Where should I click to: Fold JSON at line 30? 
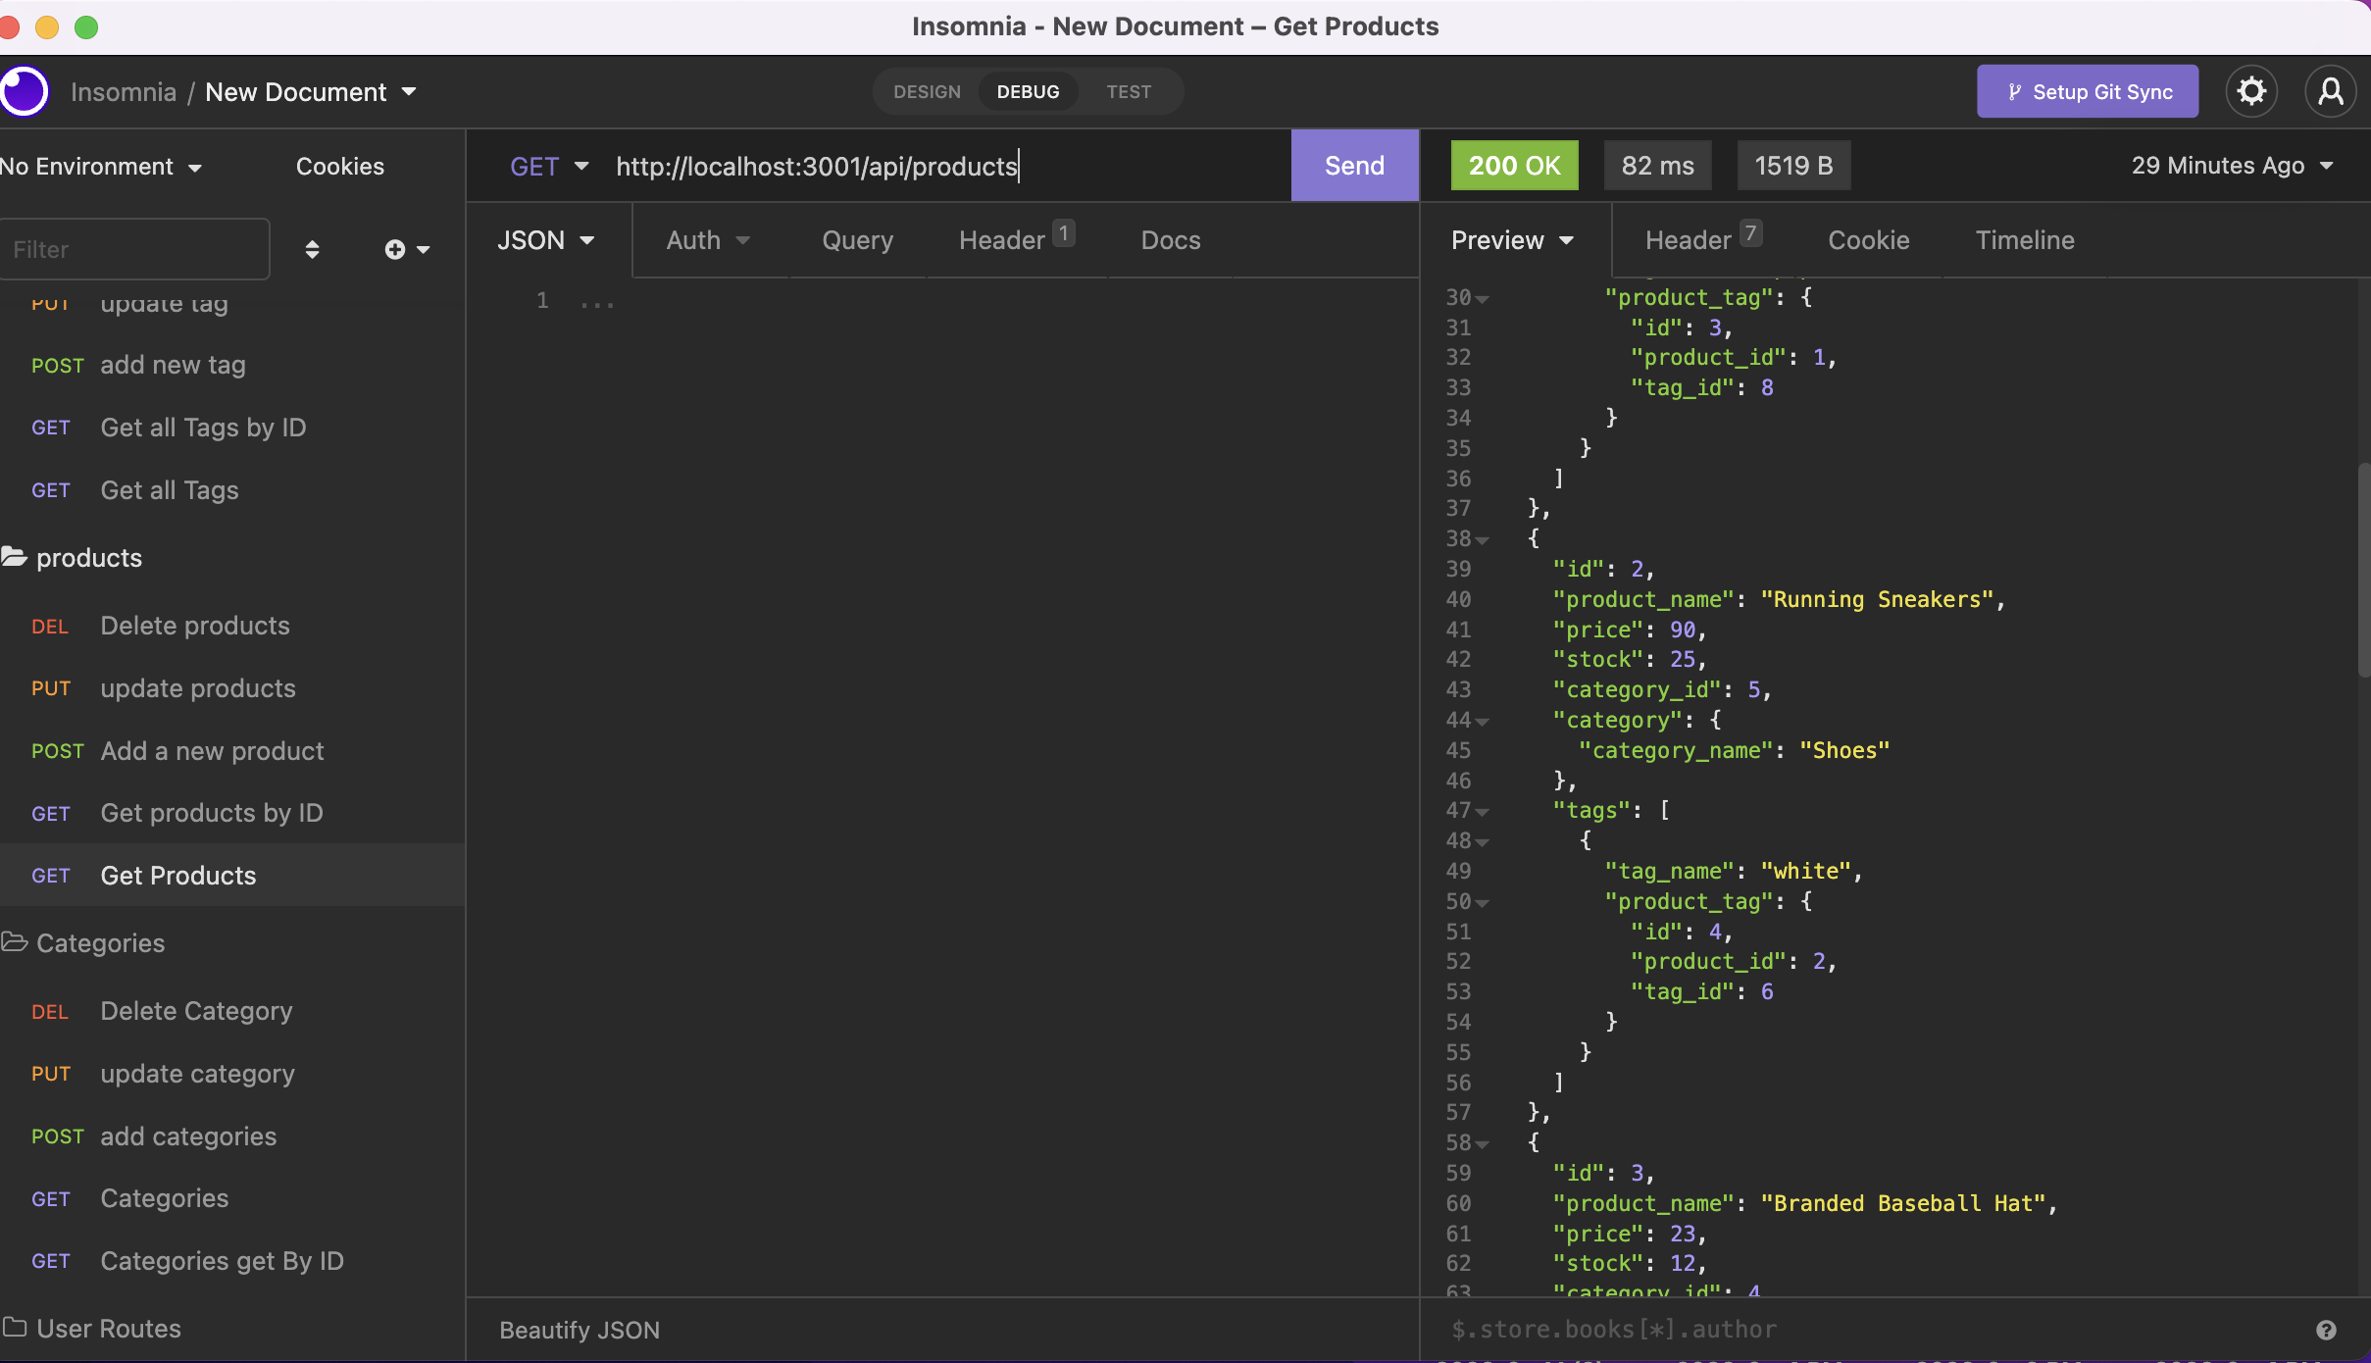click(x=1483, y=298)
